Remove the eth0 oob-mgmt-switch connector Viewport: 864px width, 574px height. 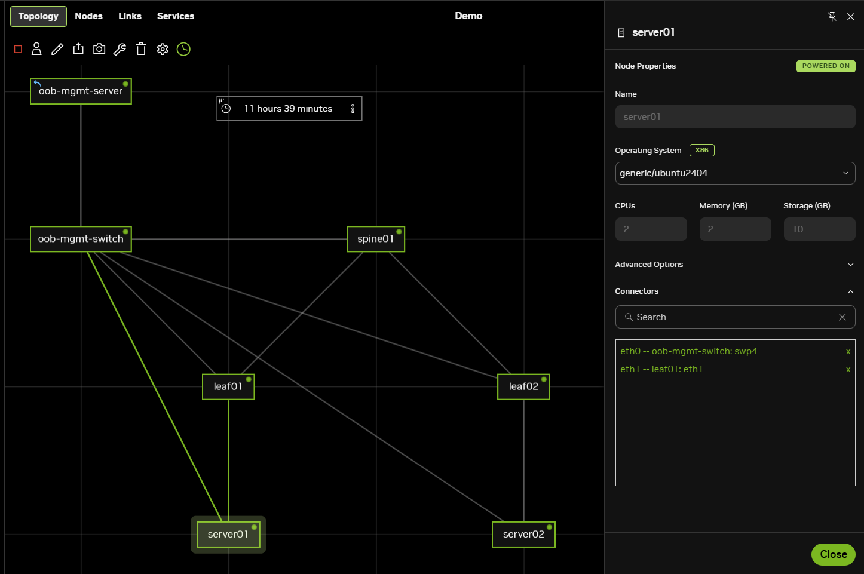pos(848,352)
